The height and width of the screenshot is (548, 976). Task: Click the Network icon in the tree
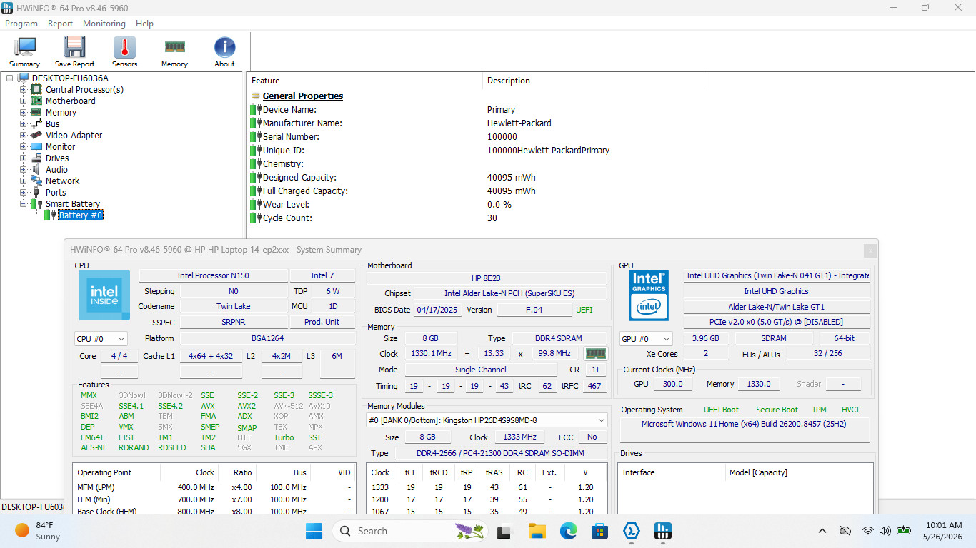36,181
